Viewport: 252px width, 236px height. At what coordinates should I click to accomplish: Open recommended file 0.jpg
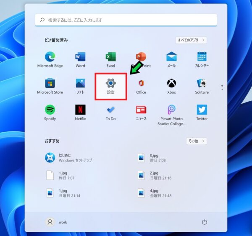tap(152, 158)
